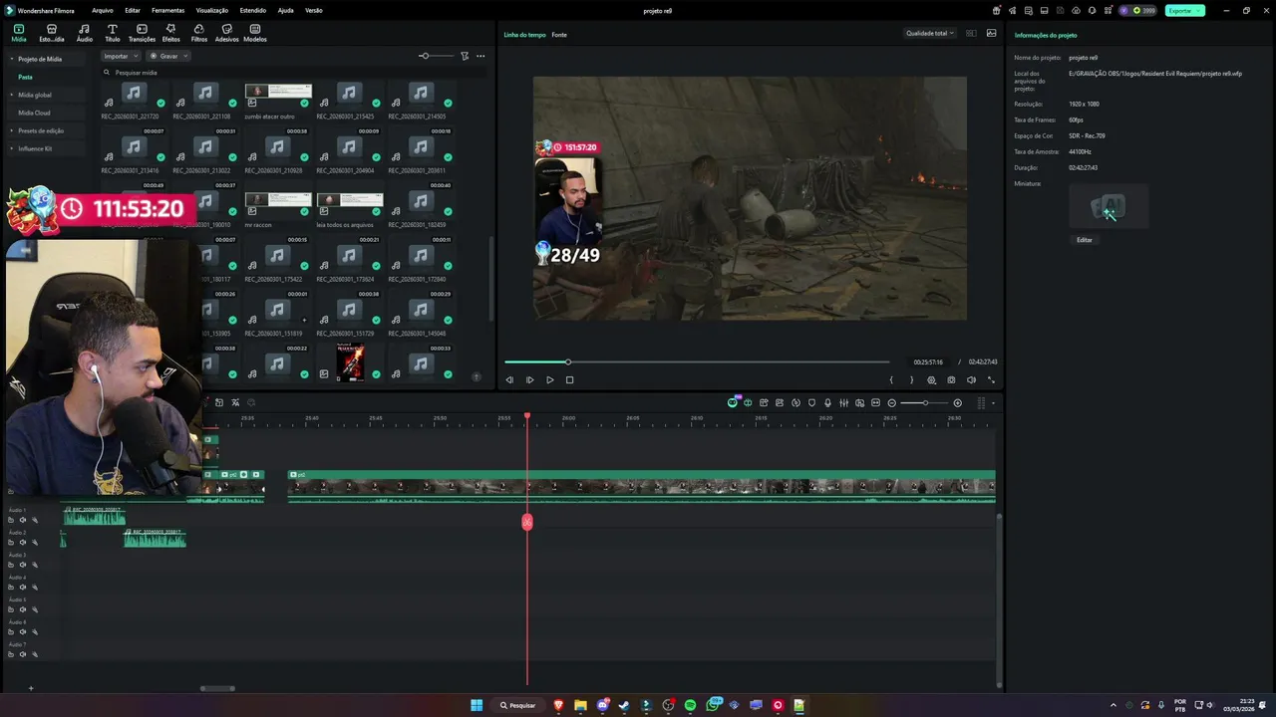
Task: Play the preview
Action: 549,379
